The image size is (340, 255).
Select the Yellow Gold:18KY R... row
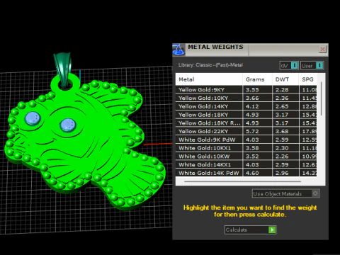(246, 123)
